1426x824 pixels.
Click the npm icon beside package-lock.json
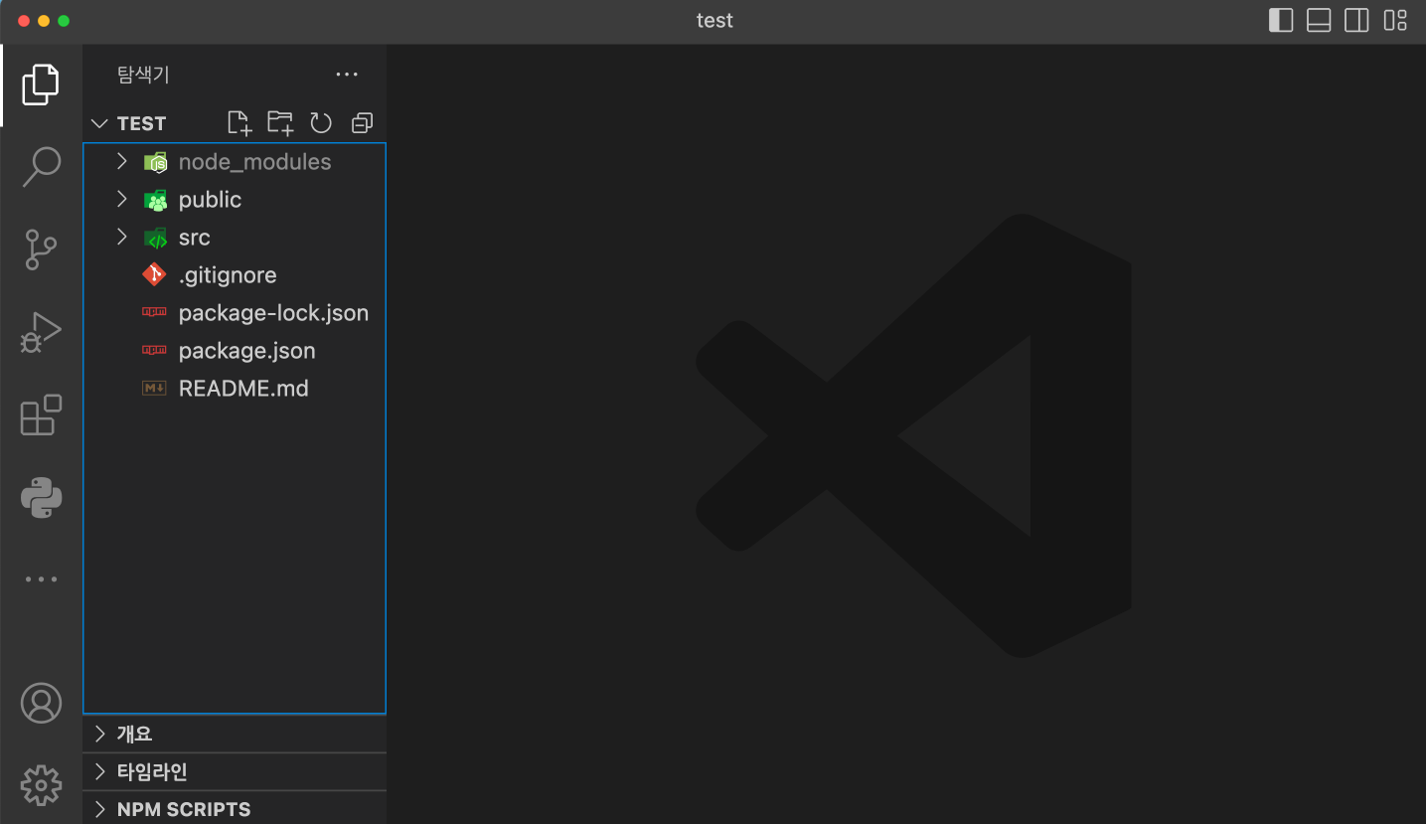coord(154,312)
